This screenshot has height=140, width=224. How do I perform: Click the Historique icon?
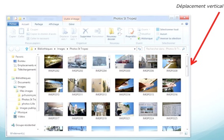pos(139,39)
